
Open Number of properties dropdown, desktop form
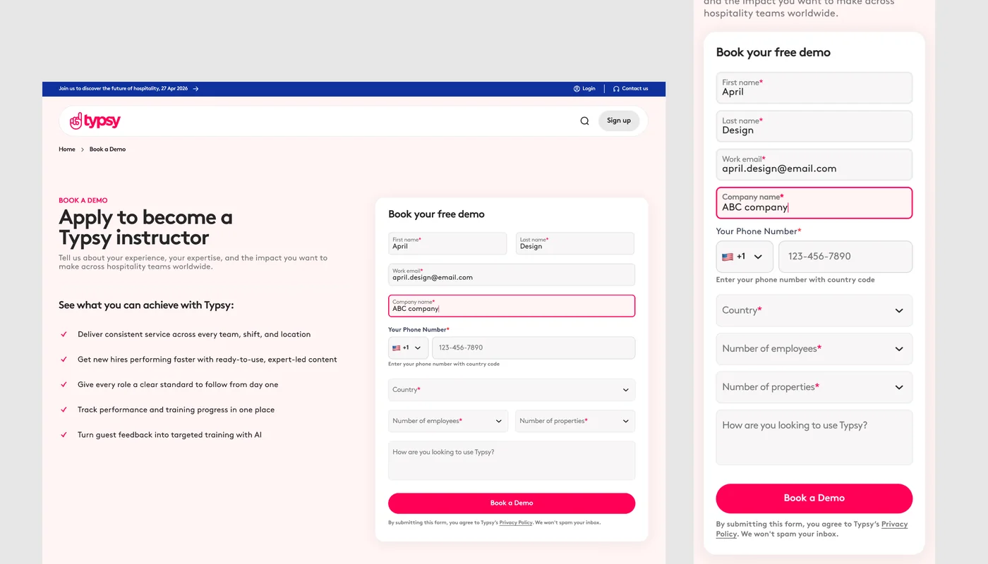575,421
